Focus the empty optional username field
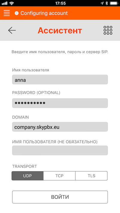Viewport: 120px width, 213px height. click(60, 150)
